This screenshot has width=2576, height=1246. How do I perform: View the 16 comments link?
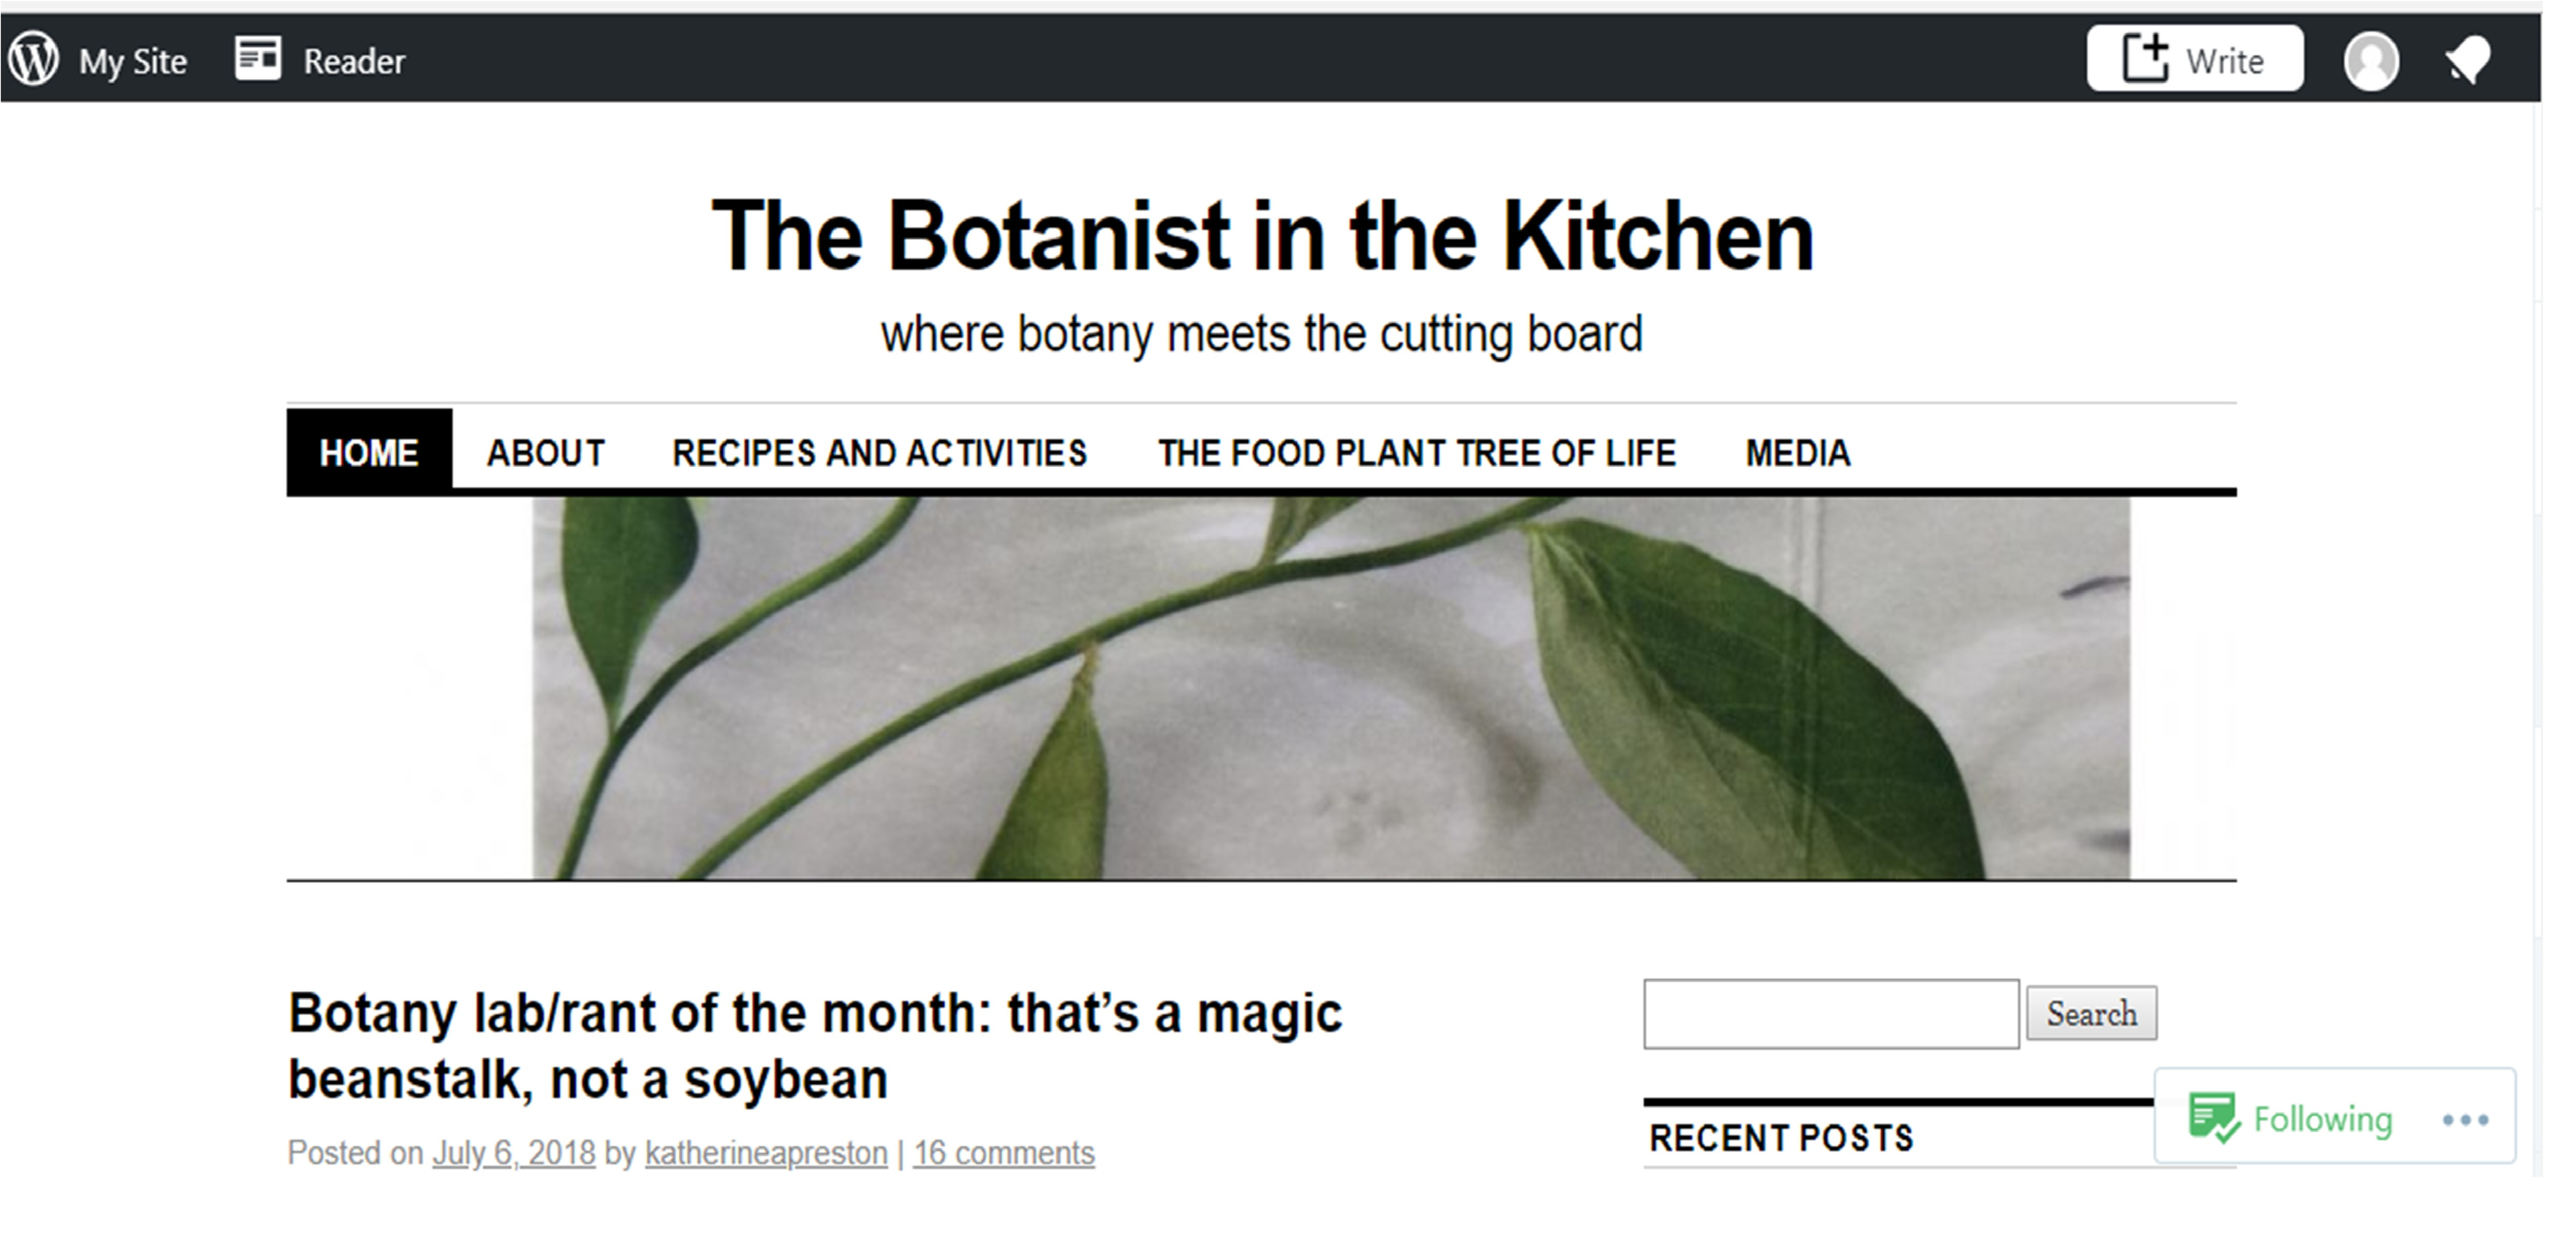coord(1003,1153)
